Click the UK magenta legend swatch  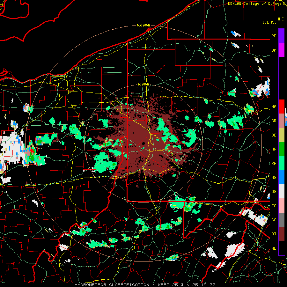(x=282, y=50)
